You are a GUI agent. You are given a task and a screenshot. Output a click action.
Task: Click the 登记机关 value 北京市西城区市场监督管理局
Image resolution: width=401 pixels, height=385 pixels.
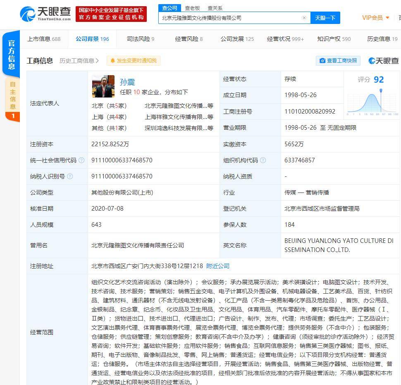(x=322, y=209)
